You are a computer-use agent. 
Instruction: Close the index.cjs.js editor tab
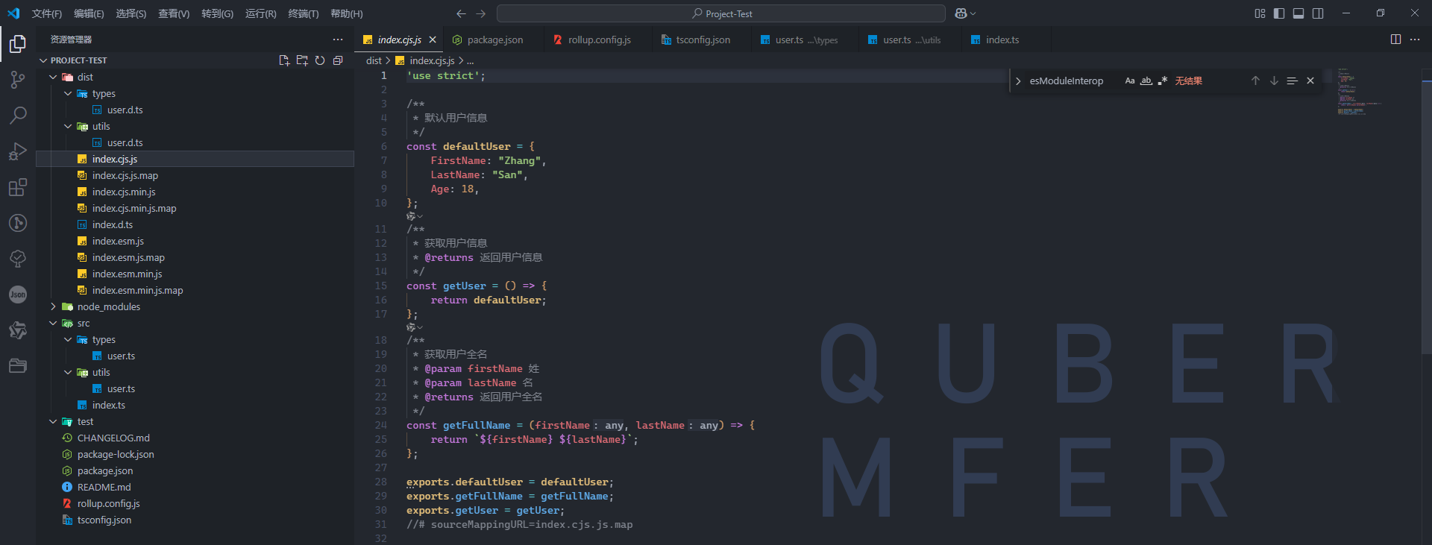coord(433,40)
